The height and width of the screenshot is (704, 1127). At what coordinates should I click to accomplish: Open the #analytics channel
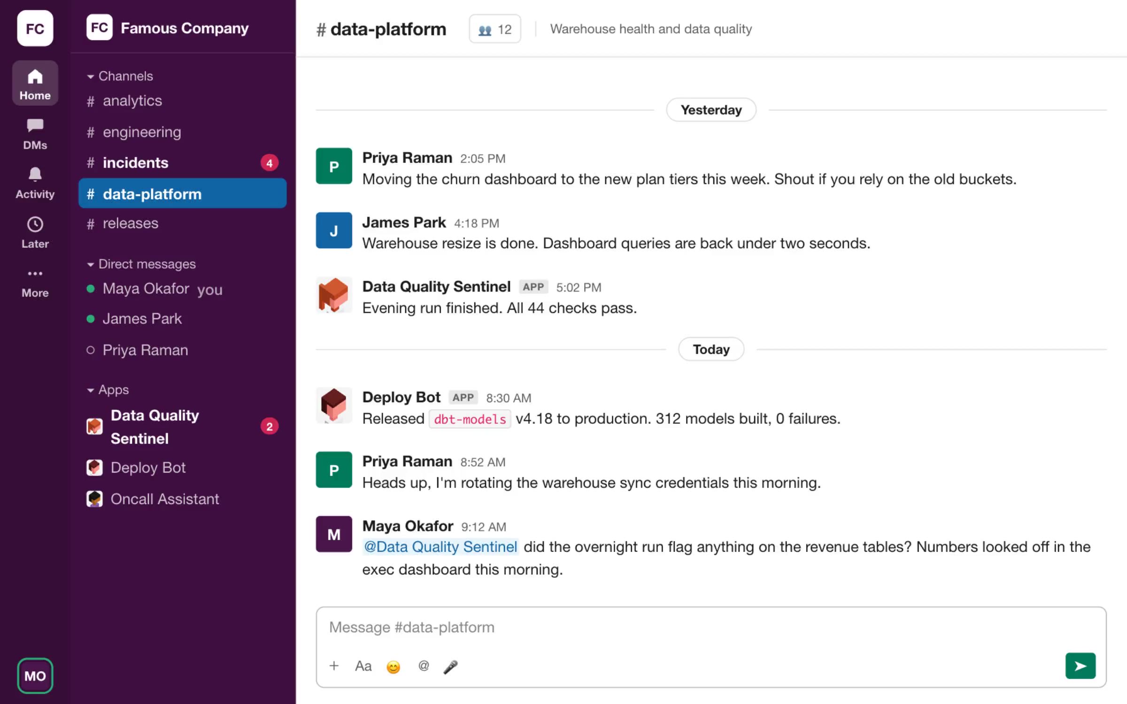pos(182,101)
